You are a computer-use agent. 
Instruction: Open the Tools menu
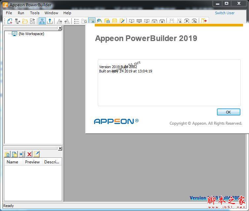click(x=35, y=13)
